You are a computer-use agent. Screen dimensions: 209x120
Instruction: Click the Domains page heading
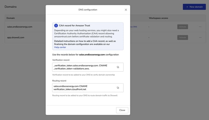11,7
